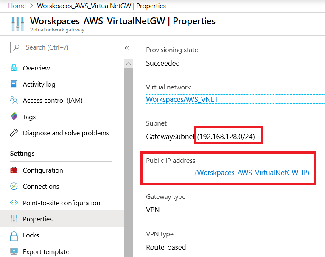Screen dimensions: 325x257
Task: Click the Virtual network label
Action: [168, 87]
